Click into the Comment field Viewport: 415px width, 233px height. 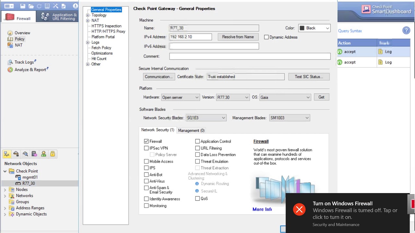250,56
